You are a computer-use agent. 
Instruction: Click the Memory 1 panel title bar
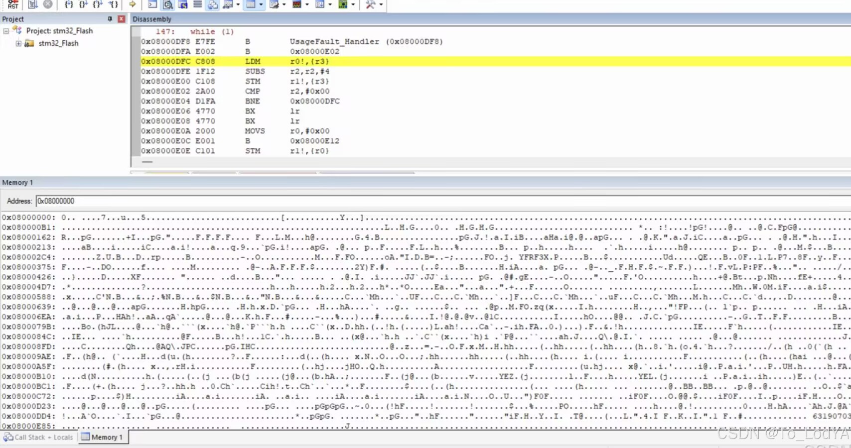425,183
